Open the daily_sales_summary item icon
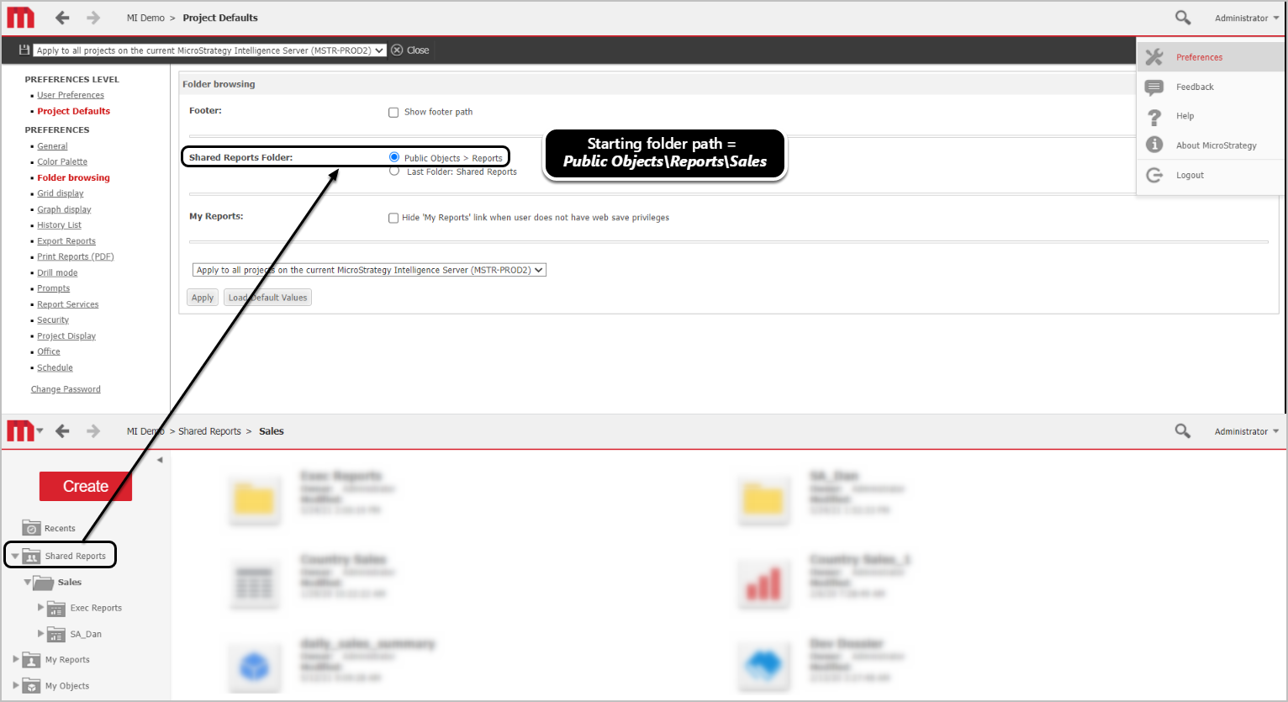This screenshot has height=702, width=1288. click(255, 666)
